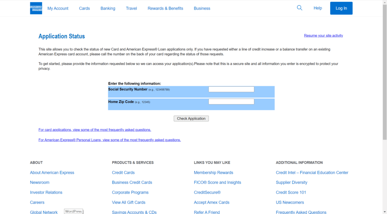Open the Investor Relations link
The width and height of the screenshot is (387, 214).
46,193
